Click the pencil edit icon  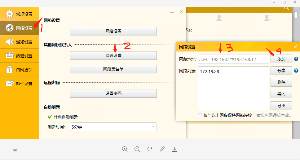tap(162, 149)
